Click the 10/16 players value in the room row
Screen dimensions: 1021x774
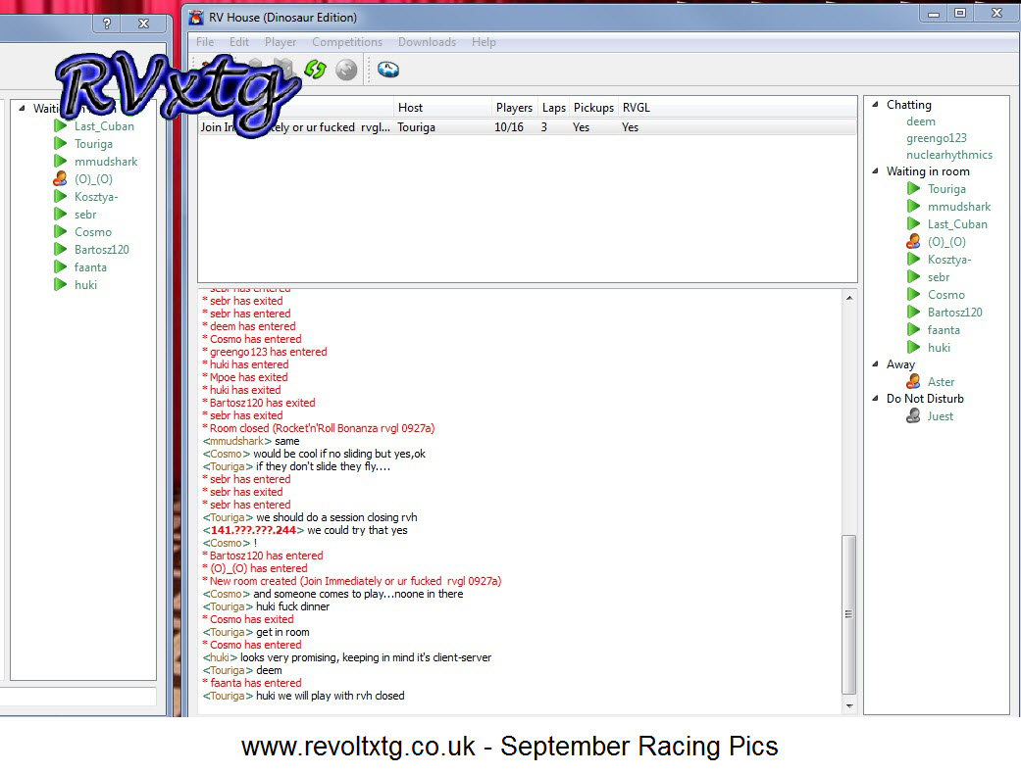509,127
